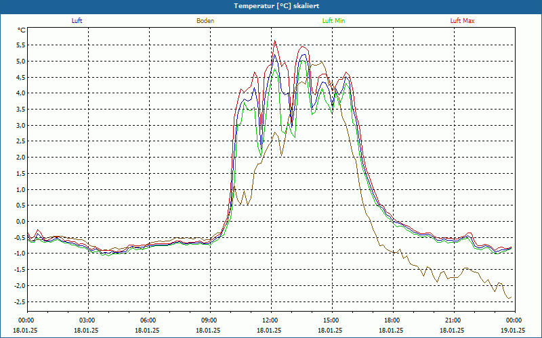Click the 21:00 time axis label
The image size is (542, 338).
[454, 320]
